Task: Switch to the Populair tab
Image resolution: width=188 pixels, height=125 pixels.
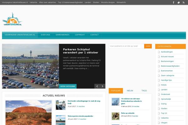Action: pos(116,91)
